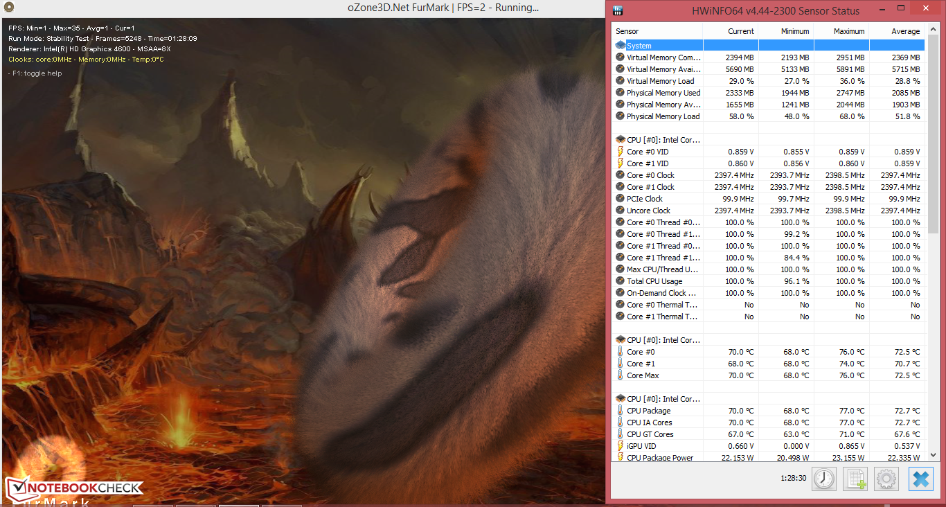Image resolution: width=946 pixels, height=507 pixels.
Task: Click the thermometer icon beside CPU Package
Action: [620, 411]
